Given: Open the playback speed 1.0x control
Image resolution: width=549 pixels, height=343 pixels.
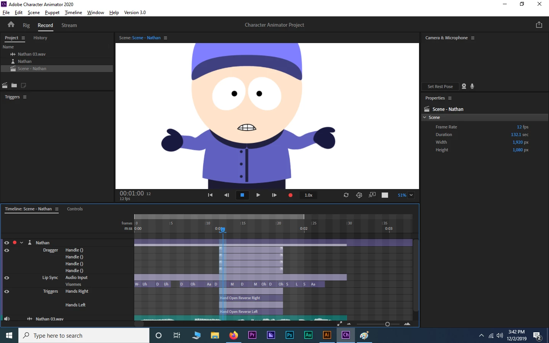Looking at the screenshot, I should [308, 195].
